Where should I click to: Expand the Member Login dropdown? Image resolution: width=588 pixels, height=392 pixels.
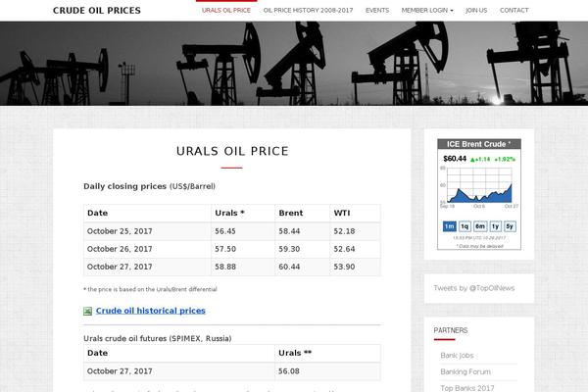(427, 10)
